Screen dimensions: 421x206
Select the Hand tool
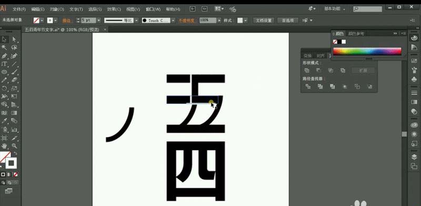pos(4,146)
